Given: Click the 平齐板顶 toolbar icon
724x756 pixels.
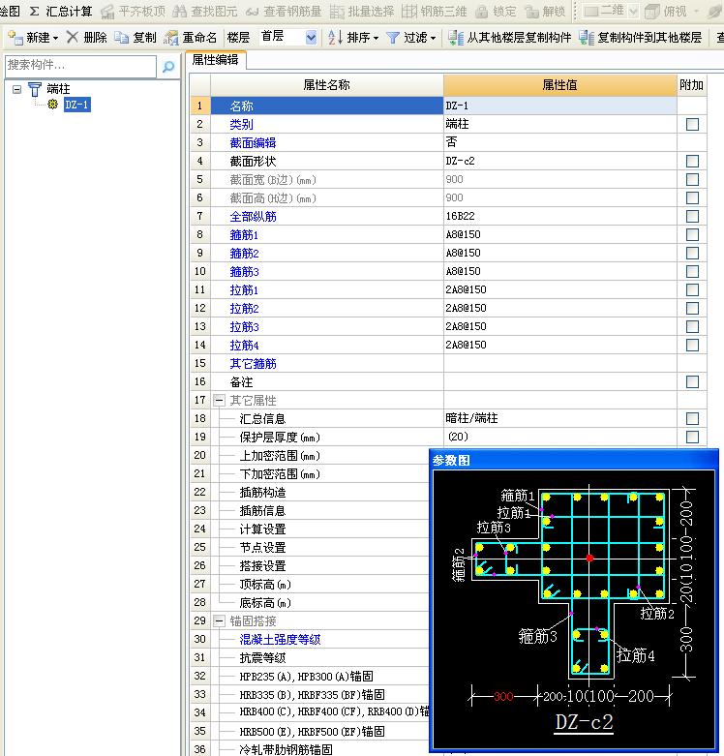Looking at the screenshot, I should [107, 12].
